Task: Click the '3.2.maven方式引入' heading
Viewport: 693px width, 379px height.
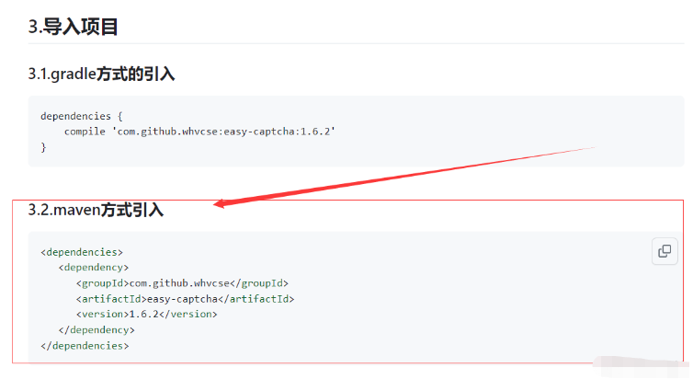Action: [x=96, y=210]
